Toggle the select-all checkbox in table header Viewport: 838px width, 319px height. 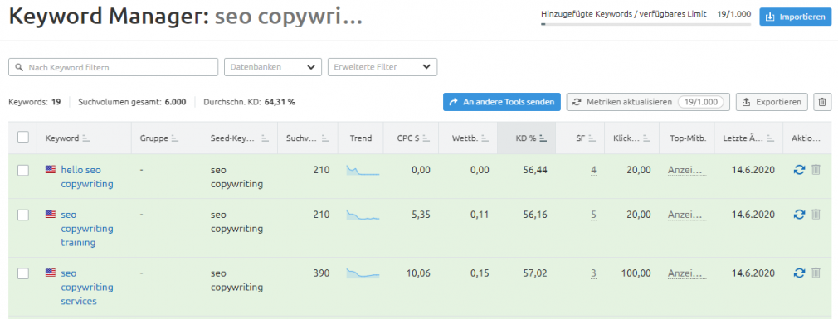tap(23, 137)
